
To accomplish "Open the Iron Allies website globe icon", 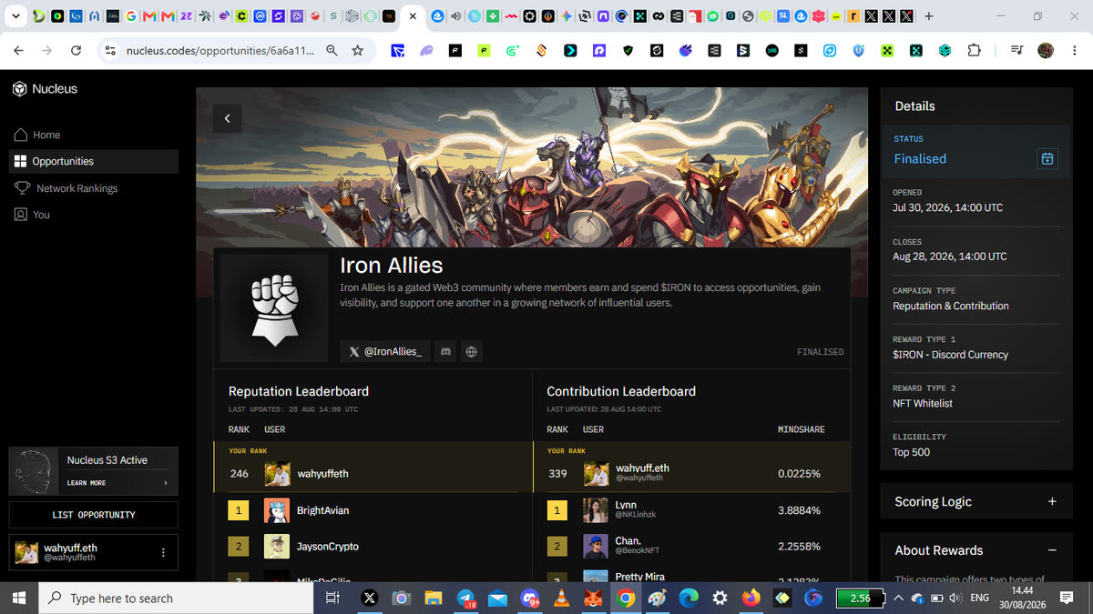I will pos(471,351).
